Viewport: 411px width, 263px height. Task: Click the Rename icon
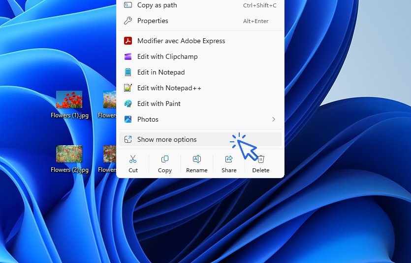pos(196,159)
